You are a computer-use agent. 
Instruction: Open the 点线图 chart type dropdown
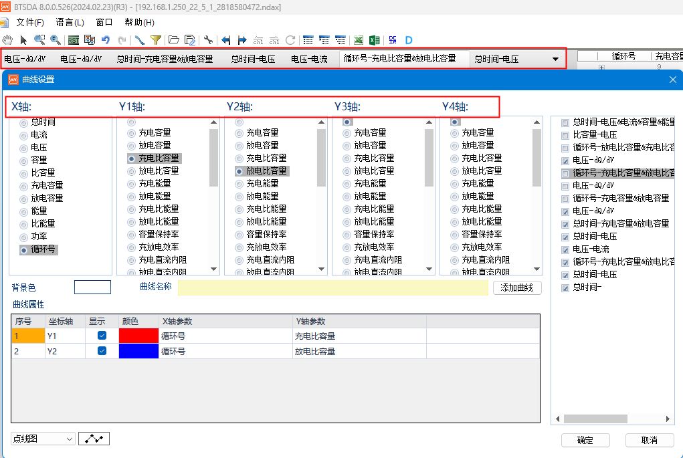click(43, 439)
